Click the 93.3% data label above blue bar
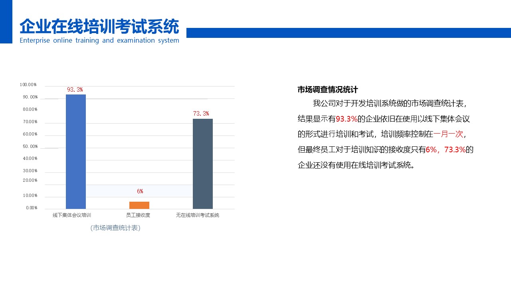This screenshot has width=511, height=287. (75, 90)
